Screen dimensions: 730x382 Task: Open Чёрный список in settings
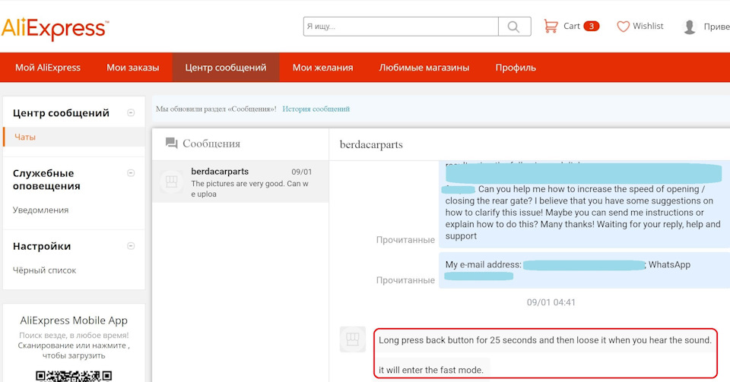point(44,270)
